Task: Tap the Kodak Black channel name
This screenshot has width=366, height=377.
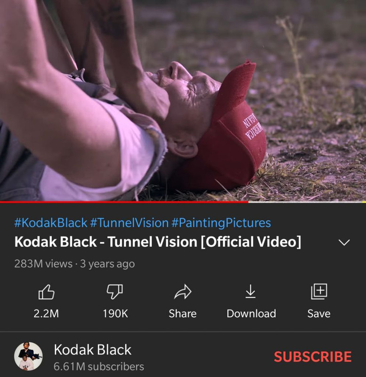Action: (92, 350)
